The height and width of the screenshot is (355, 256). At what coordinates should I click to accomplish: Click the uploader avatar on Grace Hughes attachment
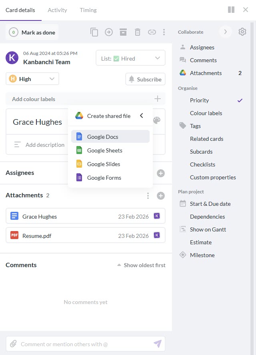(x=157, y=216)
